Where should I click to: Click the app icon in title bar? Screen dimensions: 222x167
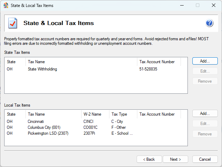click(6, 6)
